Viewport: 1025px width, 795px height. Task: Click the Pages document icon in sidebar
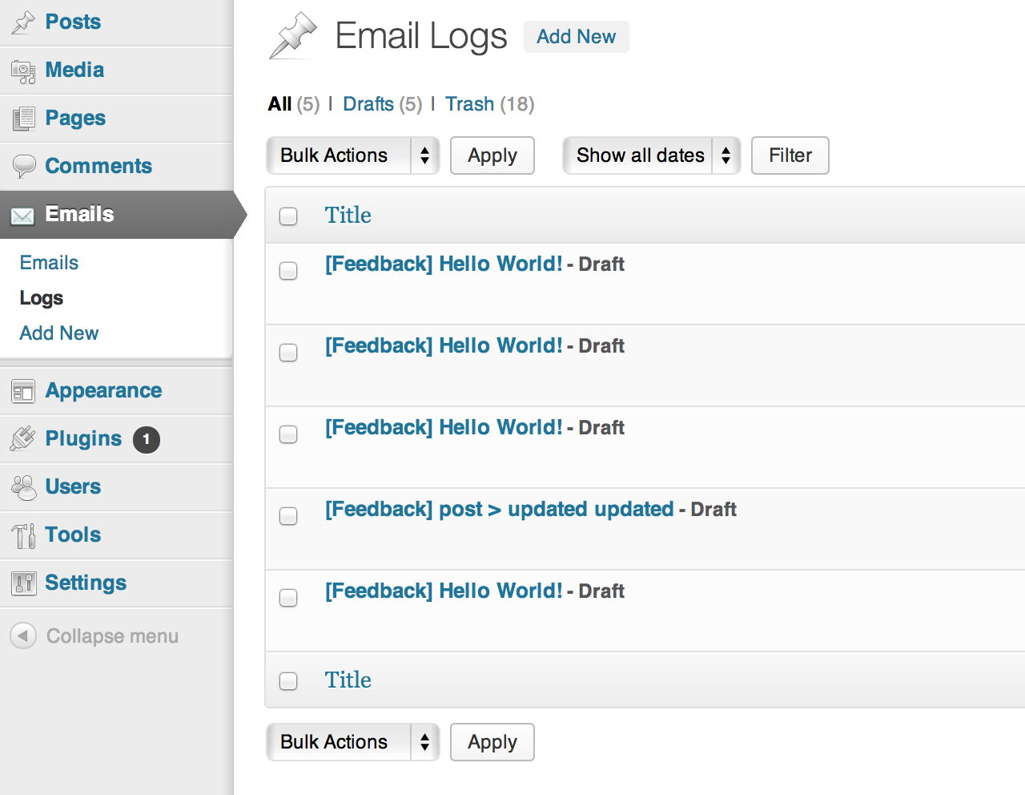[23, 119]
